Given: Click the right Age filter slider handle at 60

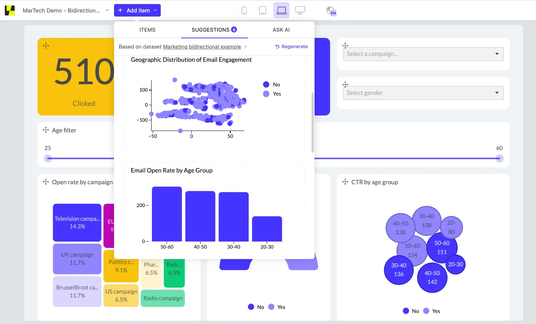Looking at the screenshot, I should [x=499, y=159].
